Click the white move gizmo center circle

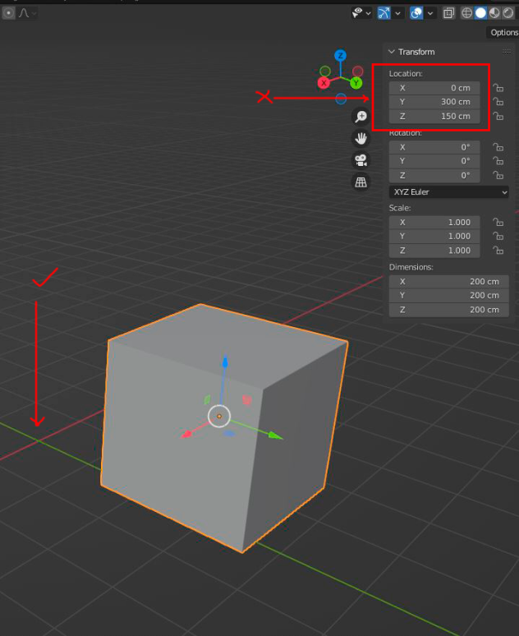tap(219, 416)
